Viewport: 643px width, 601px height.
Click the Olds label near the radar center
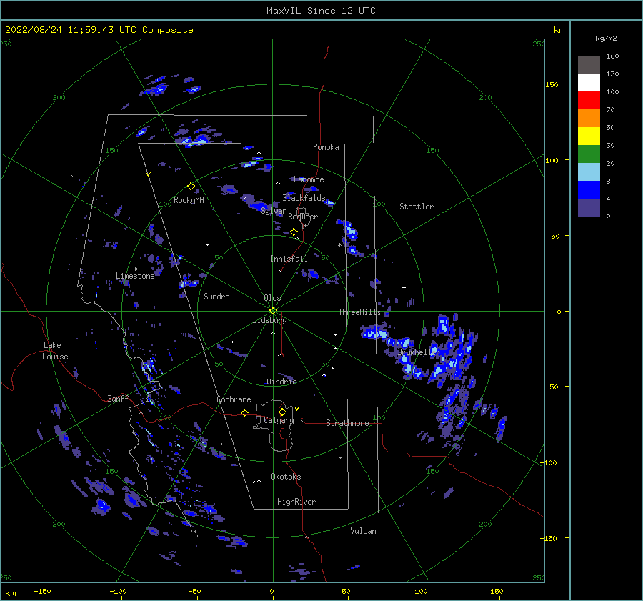[x=272, y=298]
